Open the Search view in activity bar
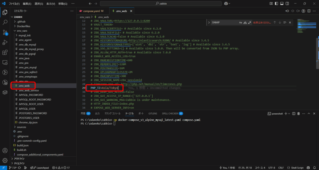Image resolution: width=319 pixels, height=170 pixels. pos(5,22)
